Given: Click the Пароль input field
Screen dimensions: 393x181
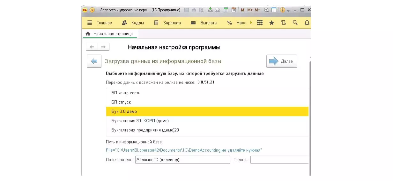Looking at the screenshot, I should [x=279, y=160].
